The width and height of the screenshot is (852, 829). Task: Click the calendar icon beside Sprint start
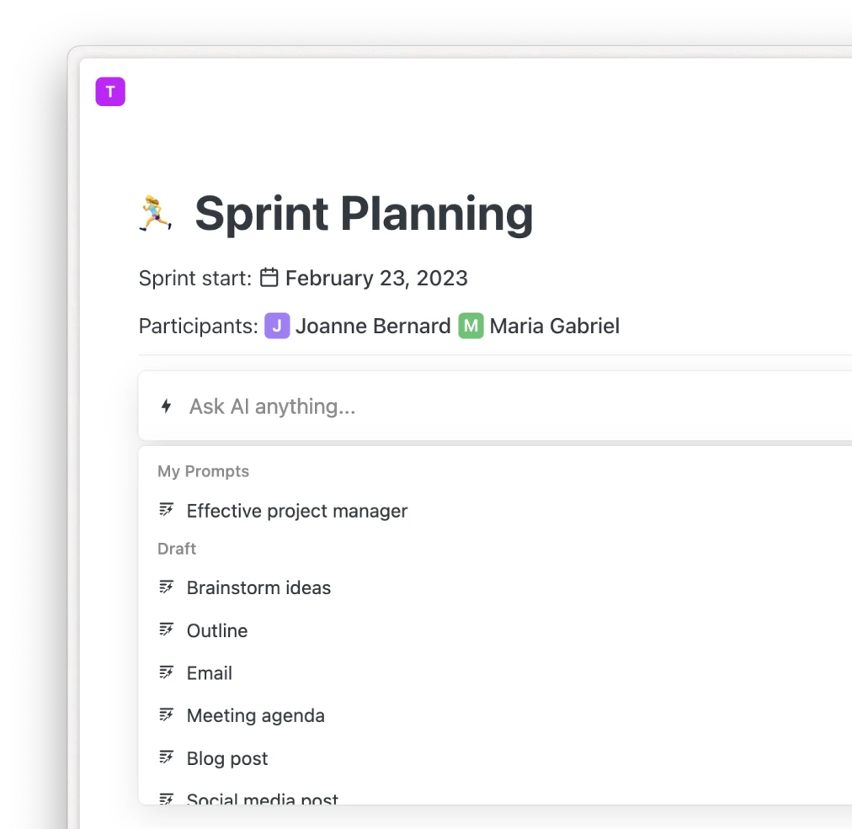pyautogui.click(x=269, y=277)
